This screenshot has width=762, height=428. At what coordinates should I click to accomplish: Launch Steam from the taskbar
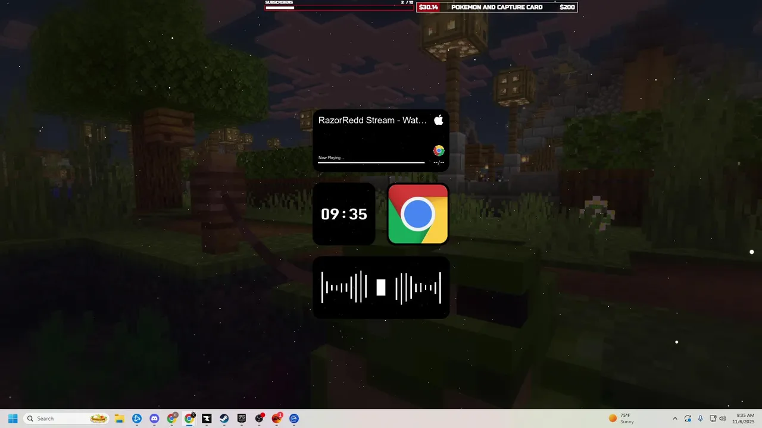tap(224, 418)
